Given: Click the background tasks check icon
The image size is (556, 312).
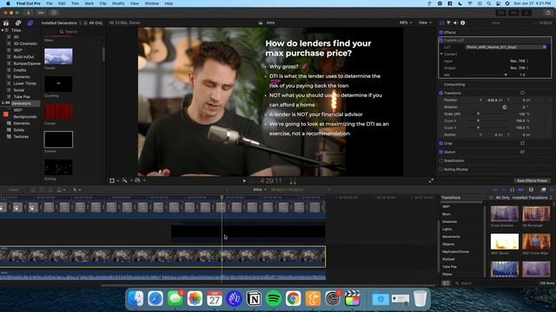Looking at the screenshot, I should tap(54, 12).
